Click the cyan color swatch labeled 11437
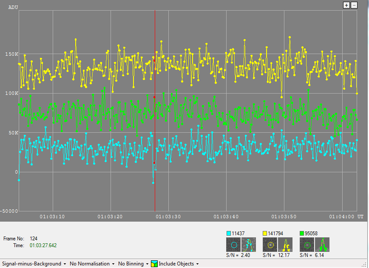The image size is (369, 268). click(228, 233)
